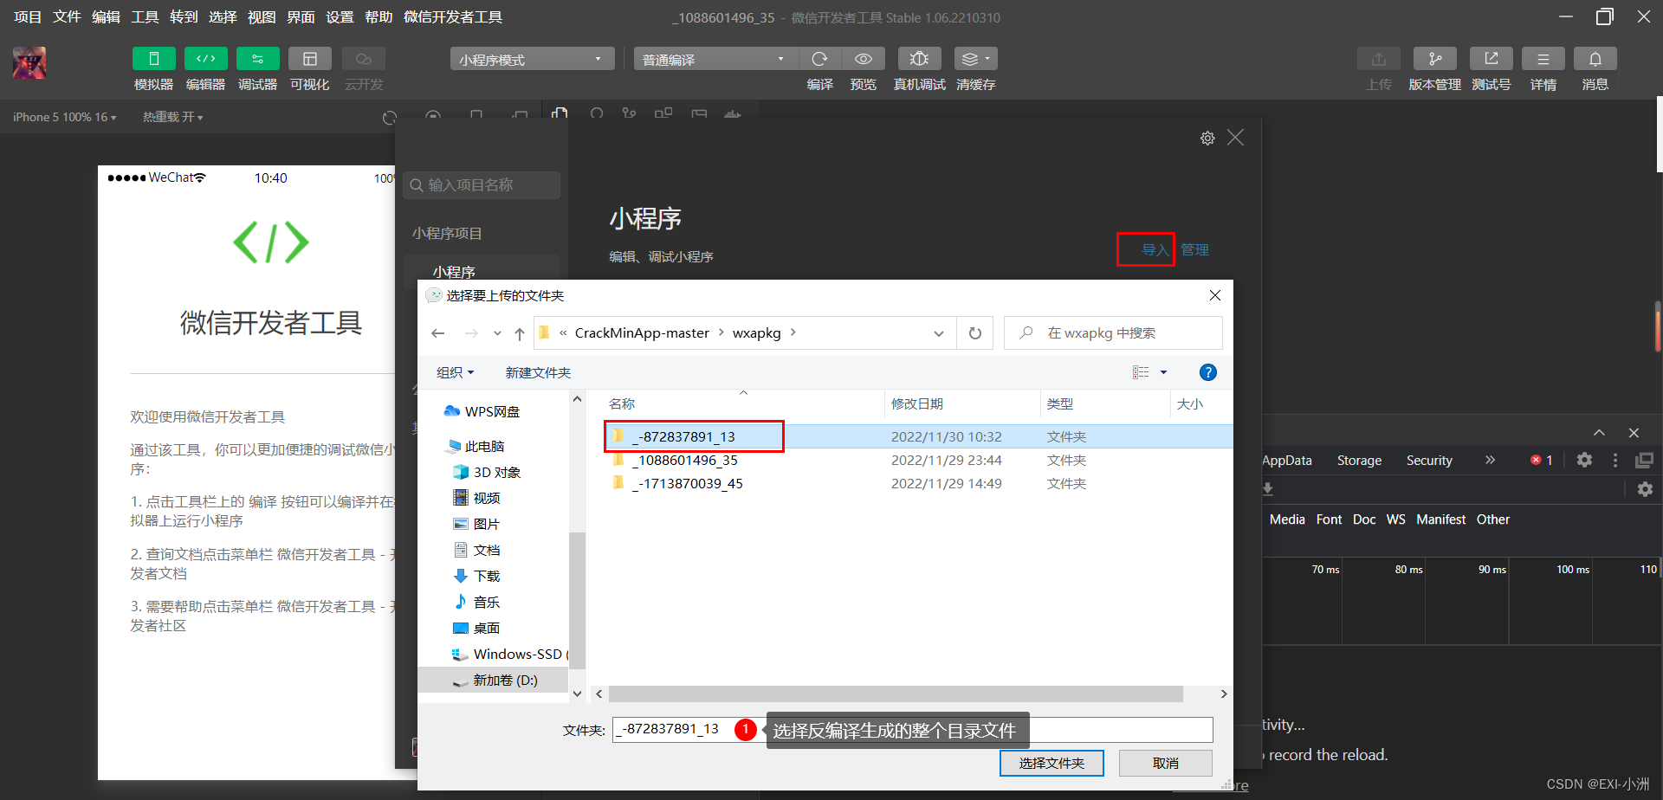Expand the address bar history dropdown
The width and height of the screenshot is (1663, 800).
pos(939,333)
